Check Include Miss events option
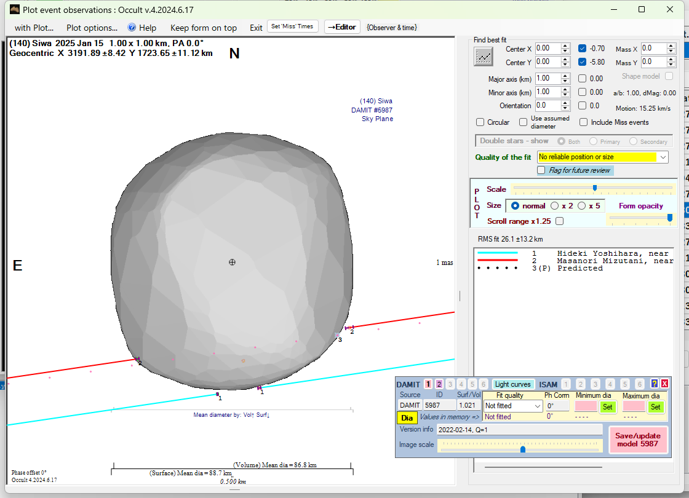Image resolution: width=689 pixels, height=498 pixels. tap(583, 122)
